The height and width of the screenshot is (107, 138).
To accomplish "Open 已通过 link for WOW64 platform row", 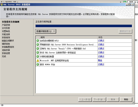I will (x=101, y=64).
